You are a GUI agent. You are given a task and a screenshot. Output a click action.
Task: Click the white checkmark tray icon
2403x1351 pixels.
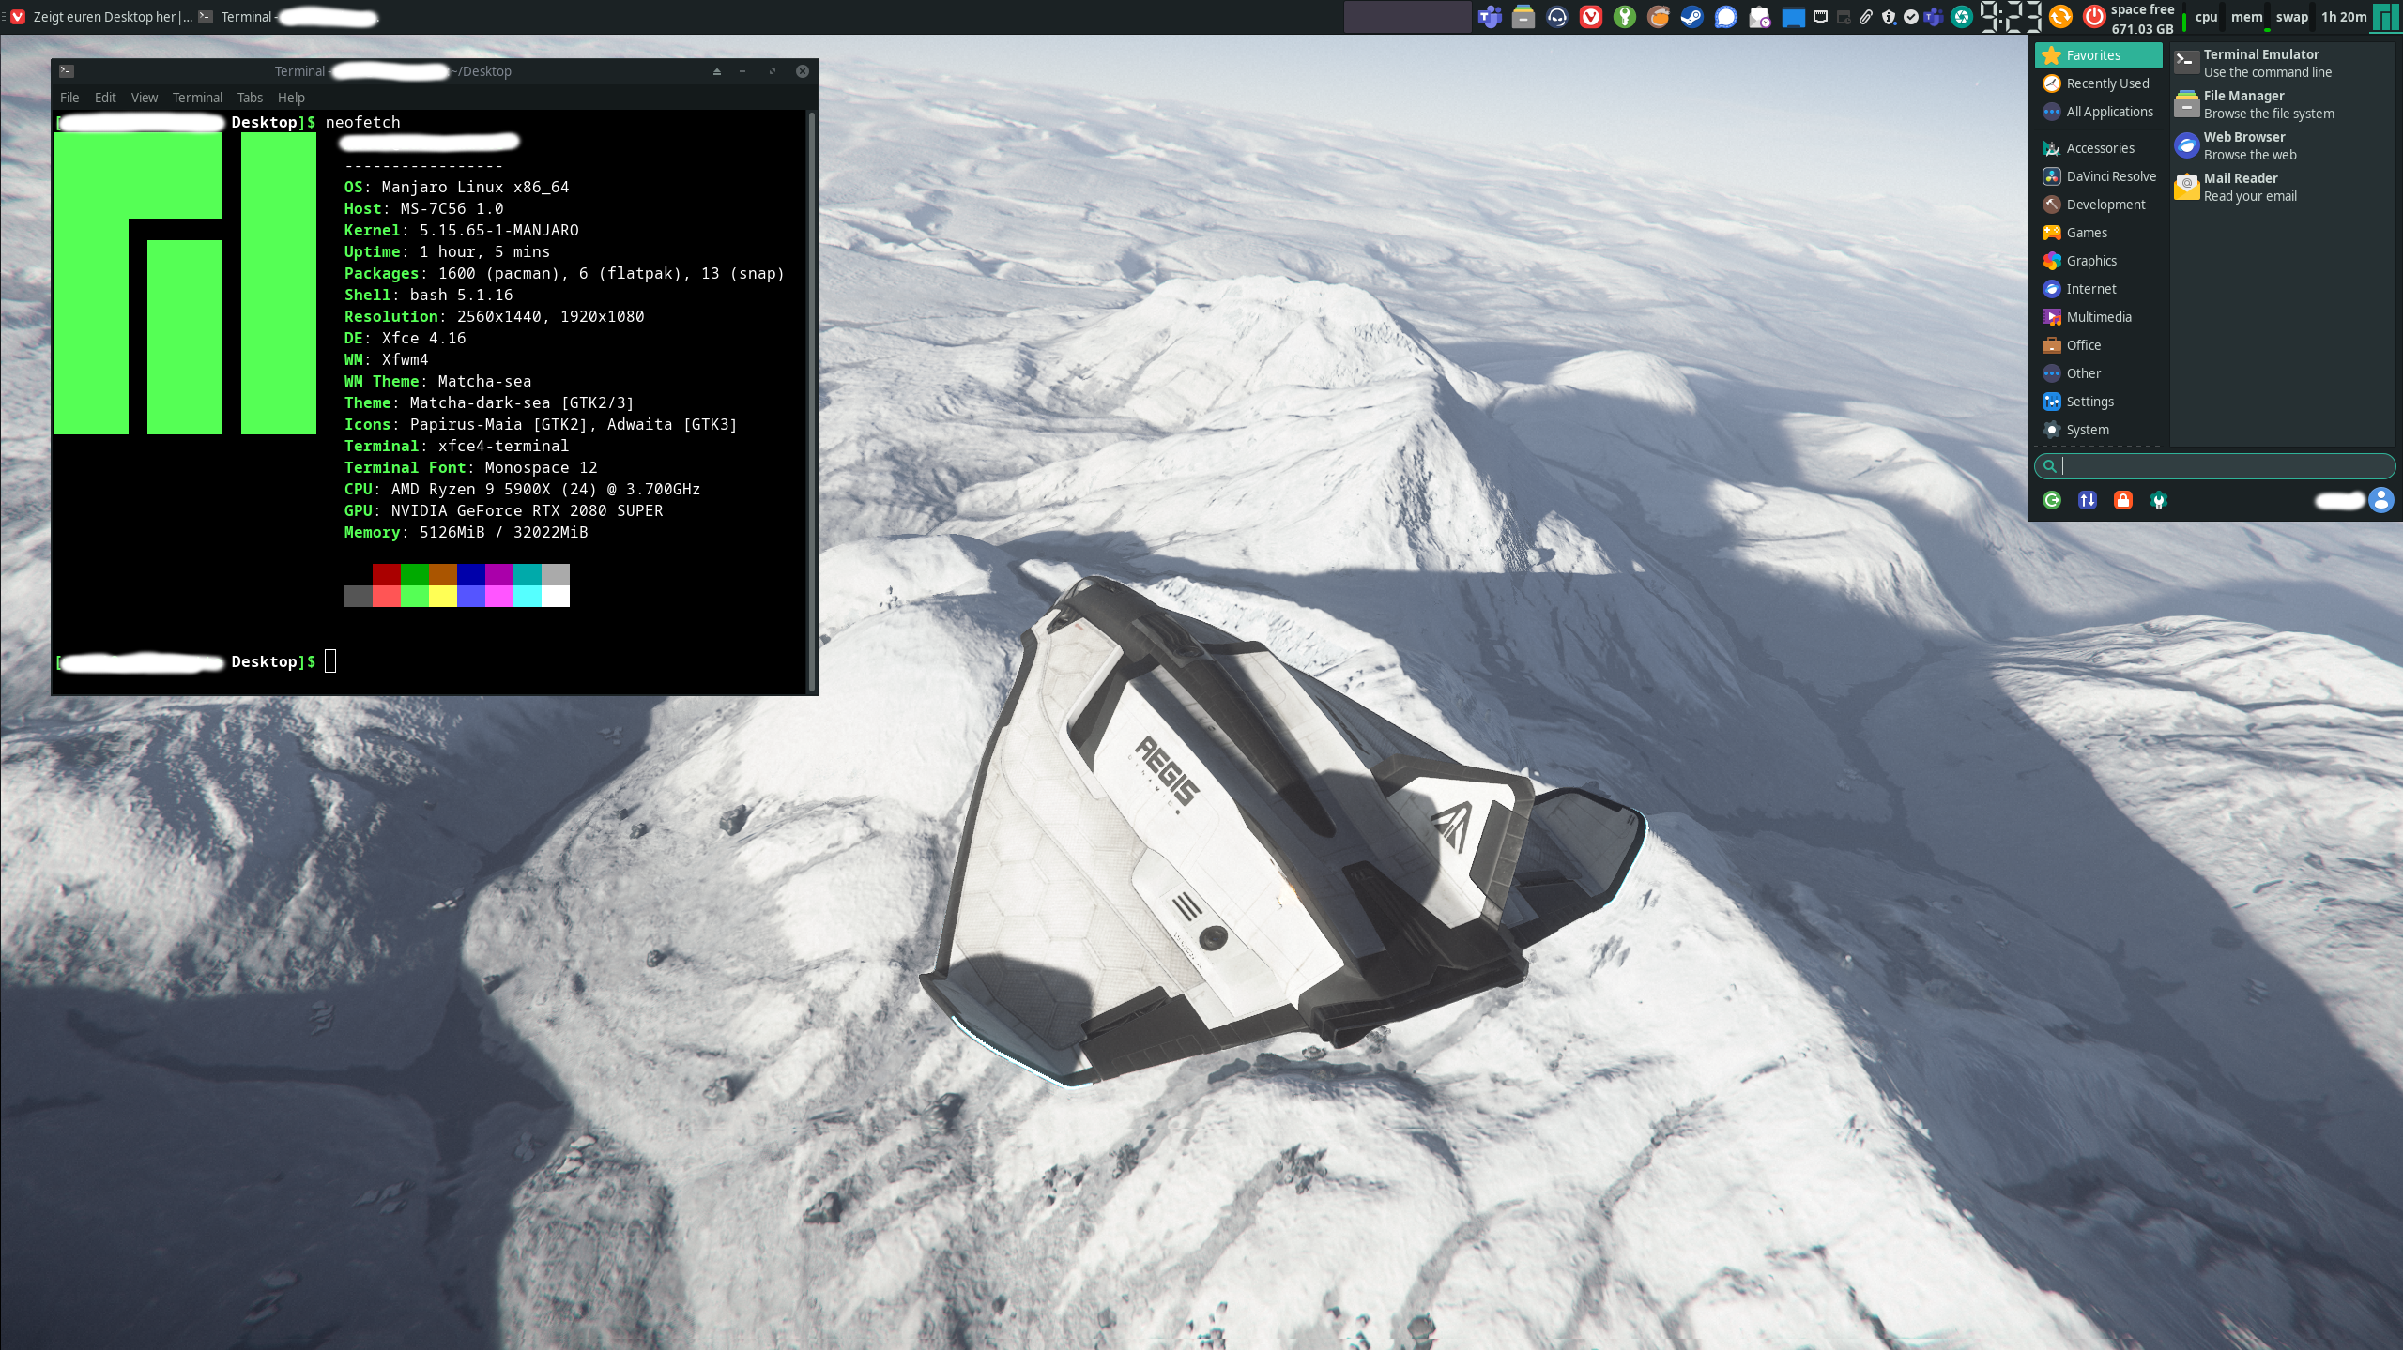[x=1911, y=17]
